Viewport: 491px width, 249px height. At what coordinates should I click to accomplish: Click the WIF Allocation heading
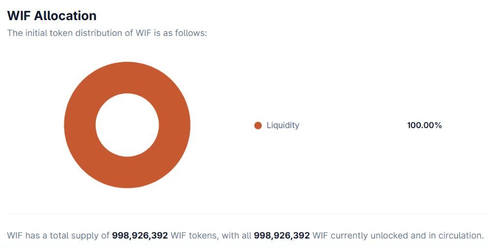pyautogui.click(x=52, y=16)
